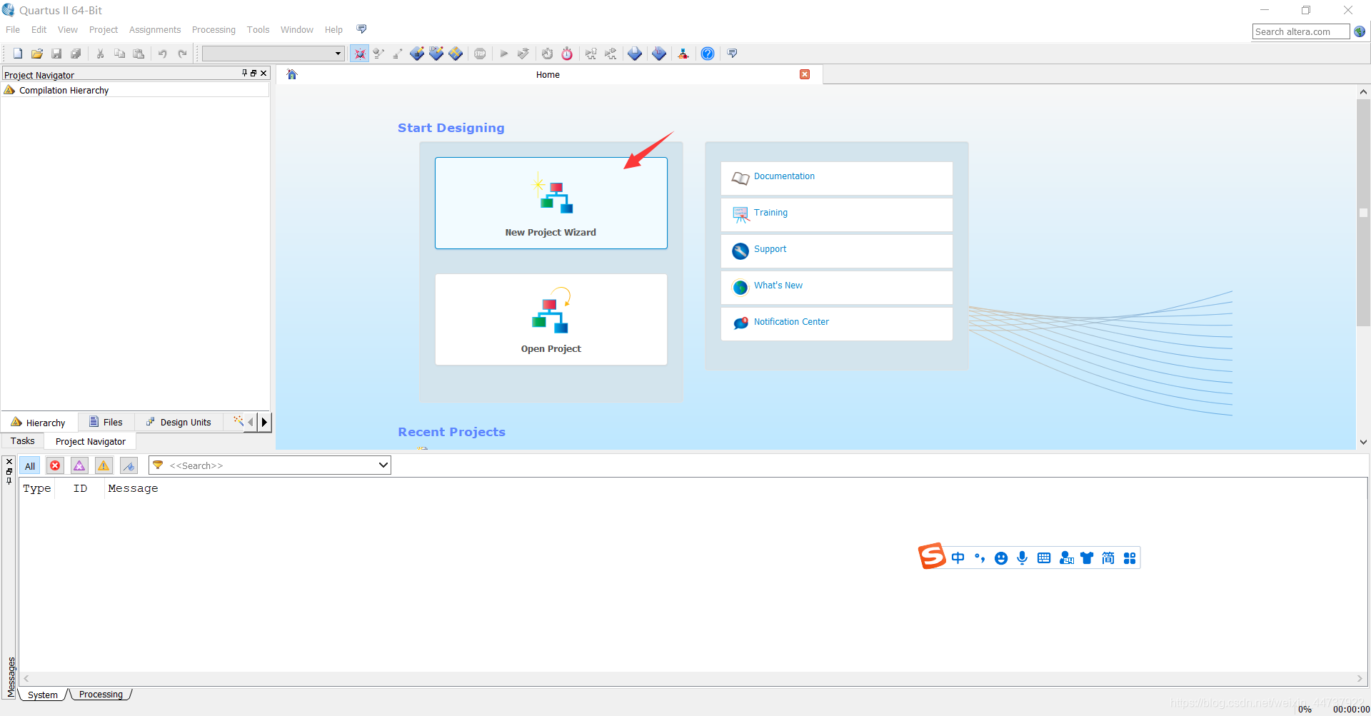Click the globe search icon beside altera.com field
Screen dimensions: 1371x716
tap(1360, 31)
